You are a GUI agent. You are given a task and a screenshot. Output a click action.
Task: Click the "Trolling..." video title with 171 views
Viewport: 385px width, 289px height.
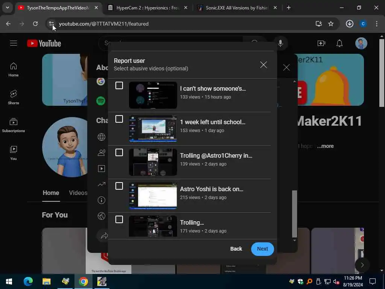coord(192,222)
